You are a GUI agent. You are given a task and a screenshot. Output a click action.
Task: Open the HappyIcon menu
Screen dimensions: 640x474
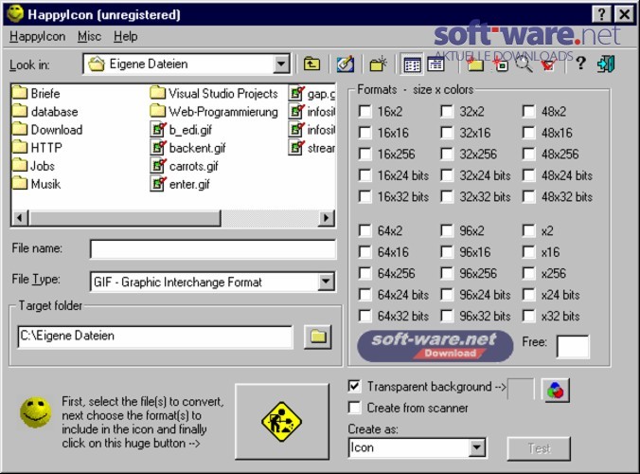[x=37, y=36]
